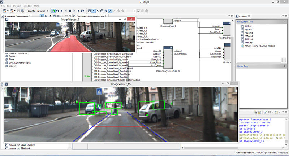
Task: Click the File System Tree path input field
Action: click(x=259, y=60)
